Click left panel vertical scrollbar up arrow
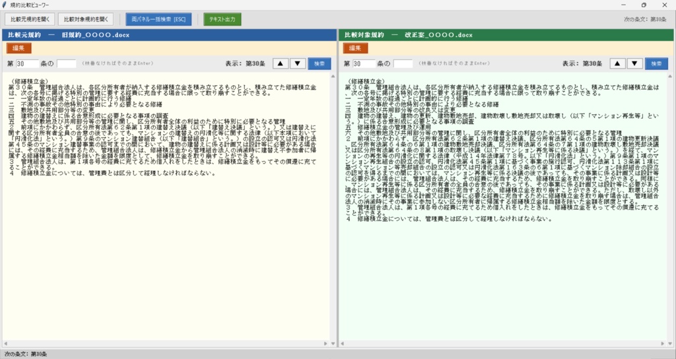Viewport: 676px width, 359px height. tap(333, 77)
